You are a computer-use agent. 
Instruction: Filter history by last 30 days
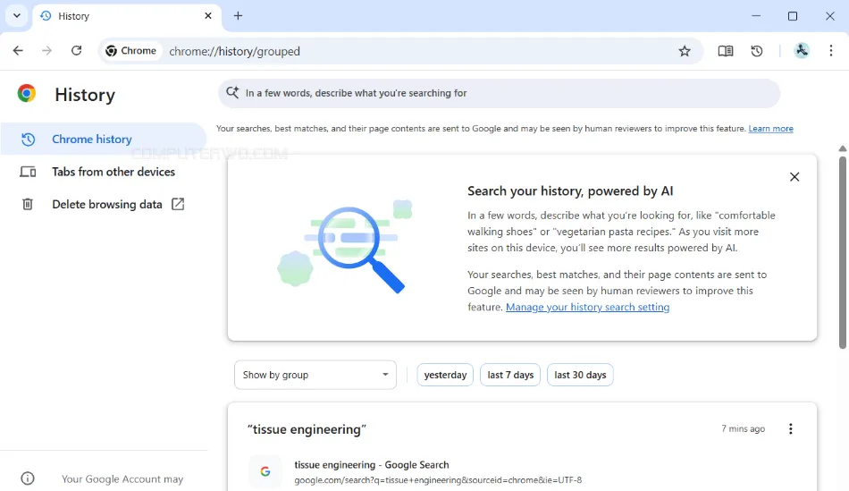click(x=580, y=375)
